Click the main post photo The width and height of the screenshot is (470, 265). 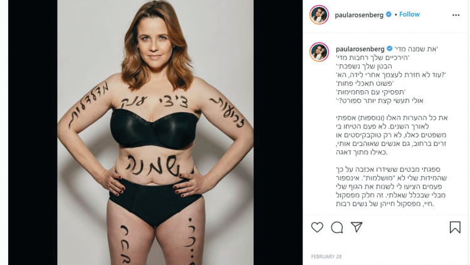155,133
